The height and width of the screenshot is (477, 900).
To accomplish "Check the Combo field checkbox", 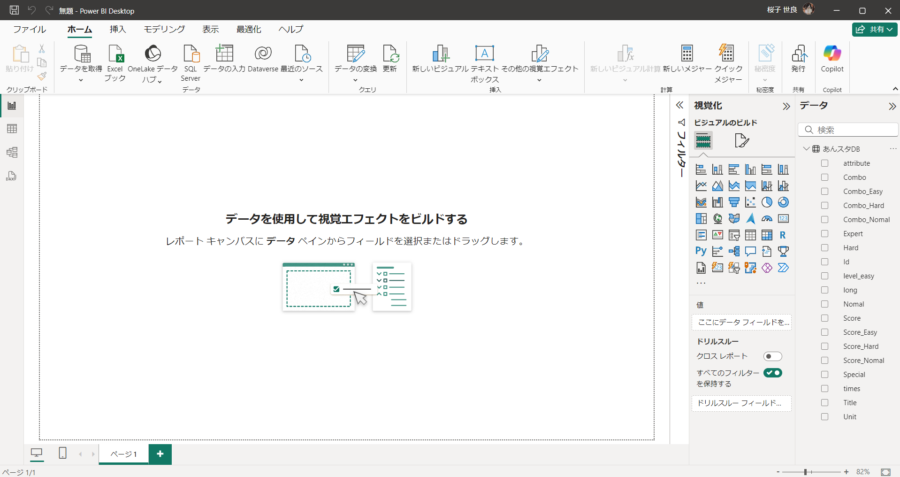I will coord(824,177).
